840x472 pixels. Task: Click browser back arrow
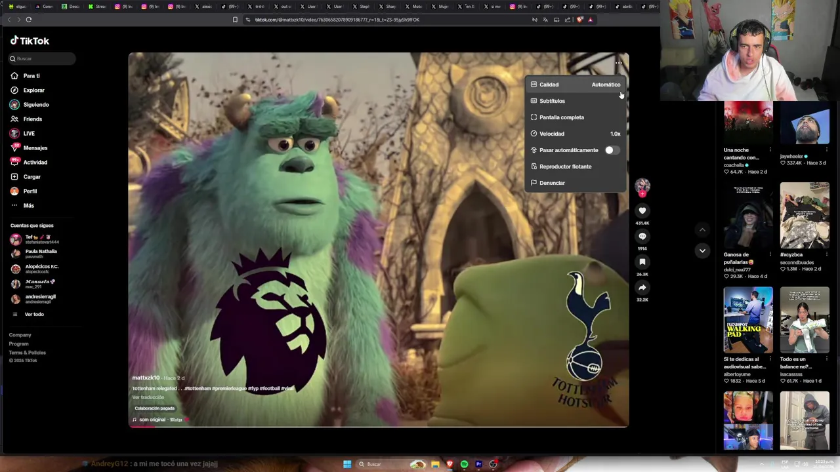coord(9,20)
